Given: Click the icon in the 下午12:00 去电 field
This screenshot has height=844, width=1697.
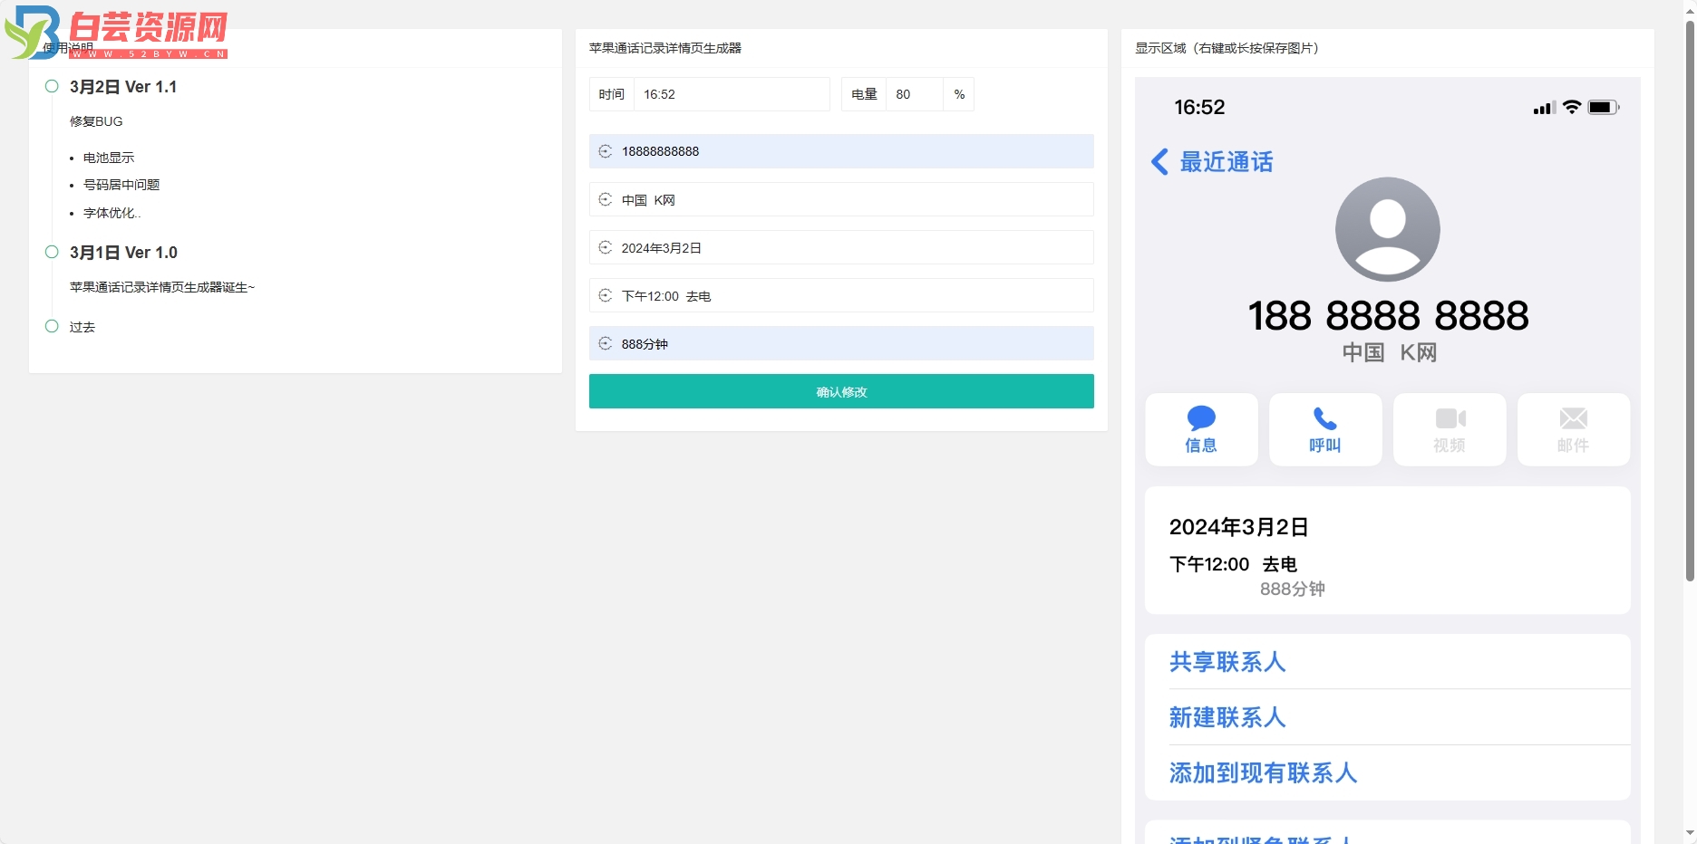Looking at the screenshot, I should [606, 295].
